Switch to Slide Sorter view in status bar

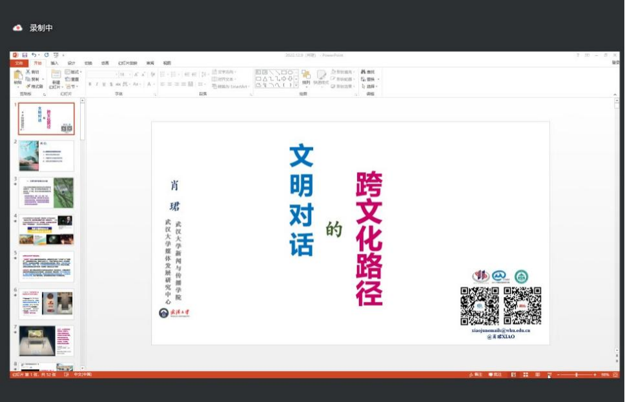(x=525, y=374)
